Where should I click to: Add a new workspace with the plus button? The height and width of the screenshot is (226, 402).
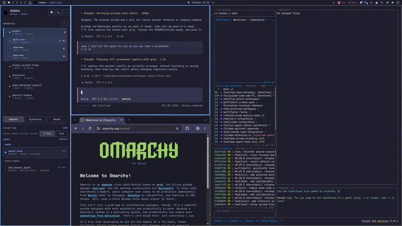point(64,23)
